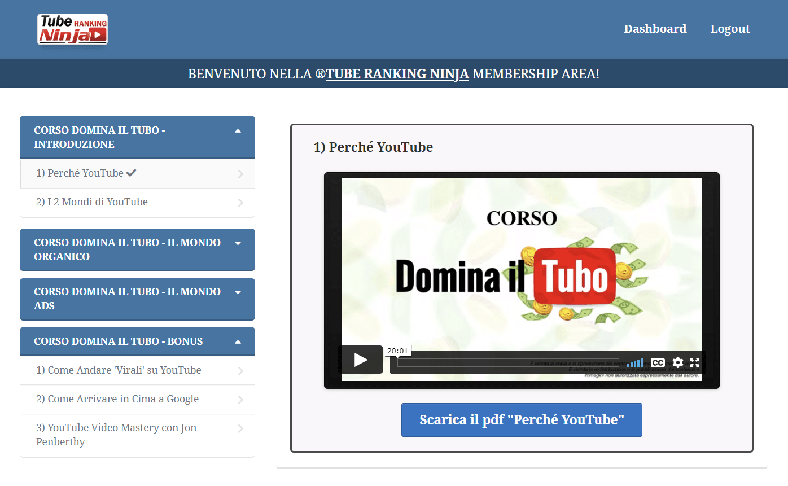Open lesson 1) Perché YouTube in the sidebar
788x486 pixels.
[137, 174]
